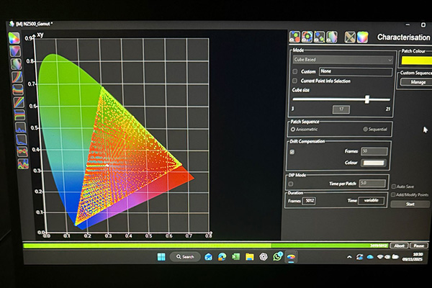Pause the profiling run
This screenshot has width=432, height=288.
tap(418, 246)
